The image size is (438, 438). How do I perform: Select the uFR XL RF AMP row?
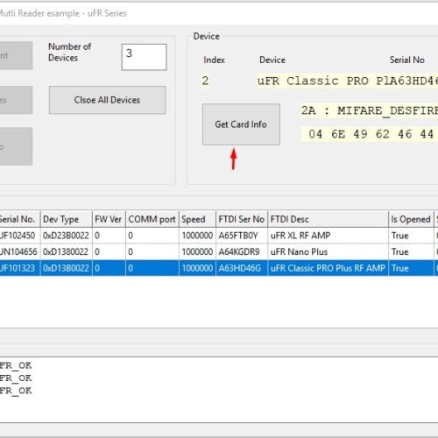point(219,236)
